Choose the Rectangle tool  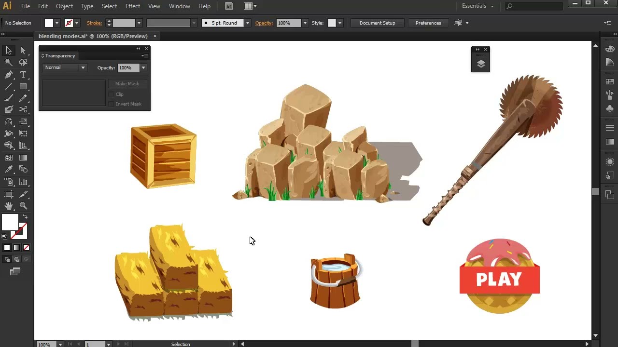tap(23, 87)
